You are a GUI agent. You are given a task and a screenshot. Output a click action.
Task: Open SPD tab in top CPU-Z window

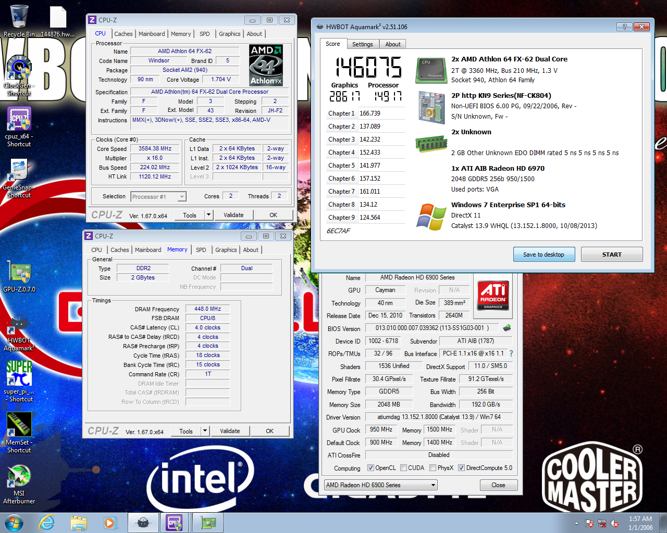point(205,34)
